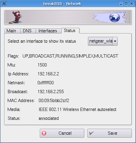Screen dimensions: 136x143
Task: Click the status value associated
Action: [49, 118]
